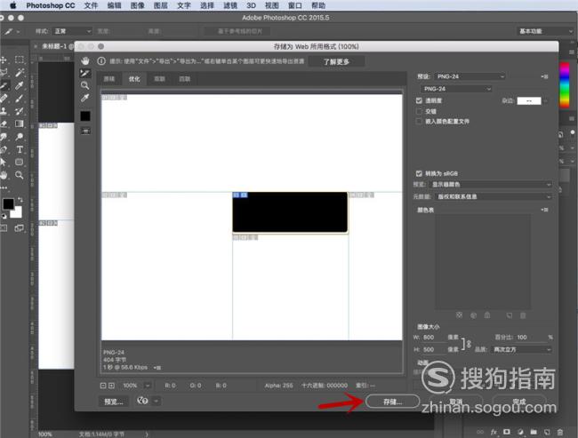
Task: Switch to the 四联 4-up tab
Action: click(x=184, y=79)
